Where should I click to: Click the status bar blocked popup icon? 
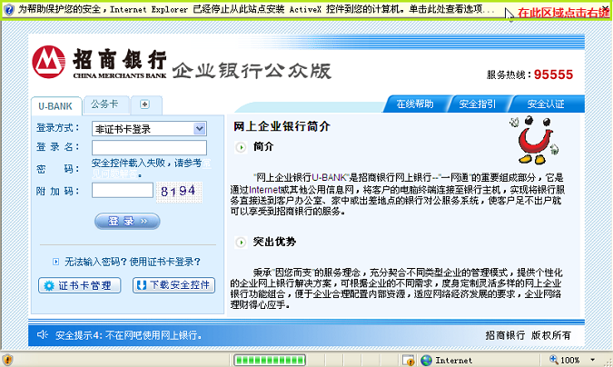click(409, 361)
